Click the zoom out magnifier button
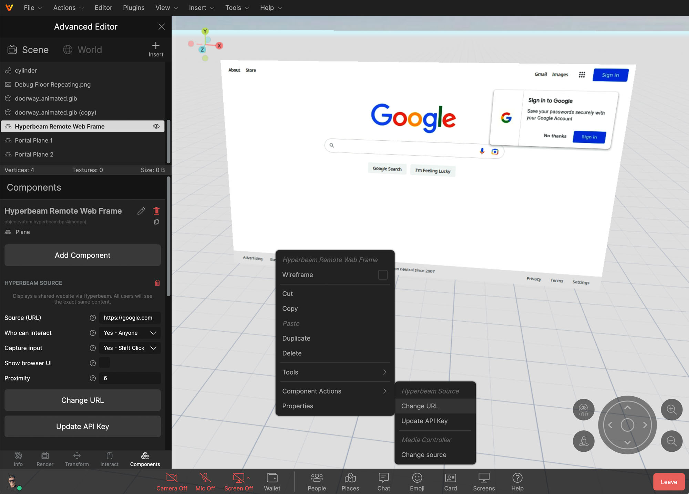Viewport: 689px width, 494px height. 672,441
